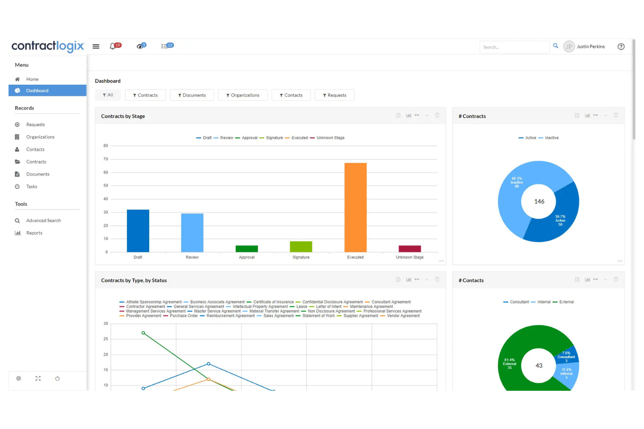
Task: Switch to the Contracts filter tab
Action: pos(145,95)
